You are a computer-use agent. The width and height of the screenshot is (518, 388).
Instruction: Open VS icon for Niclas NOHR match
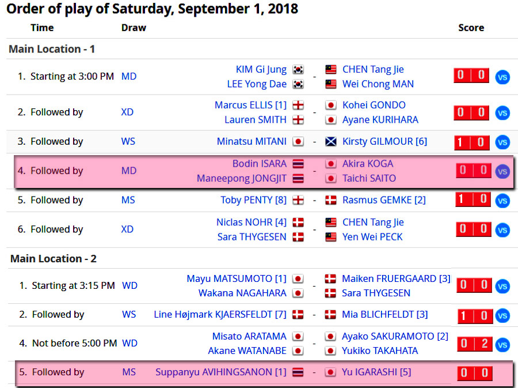coord(502,230)
